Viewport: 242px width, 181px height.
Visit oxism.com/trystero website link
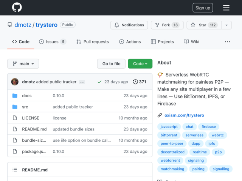pyautogui.click(x=184, y=115)
